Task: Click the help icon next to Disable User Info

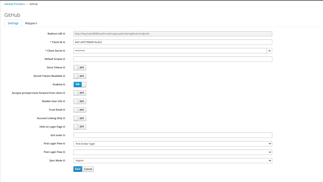Action: [x=64, y=101]
